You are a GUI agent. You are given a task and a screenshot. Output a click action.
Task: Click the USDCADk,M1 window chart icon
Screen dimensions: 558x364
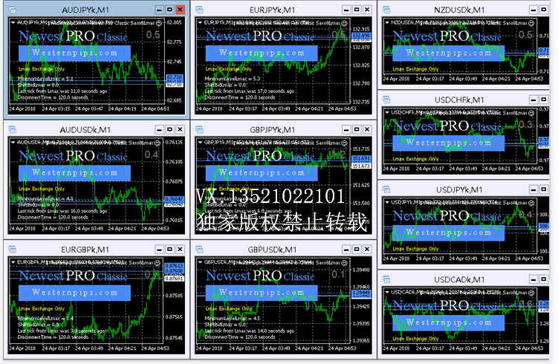[x=386, y=279]
